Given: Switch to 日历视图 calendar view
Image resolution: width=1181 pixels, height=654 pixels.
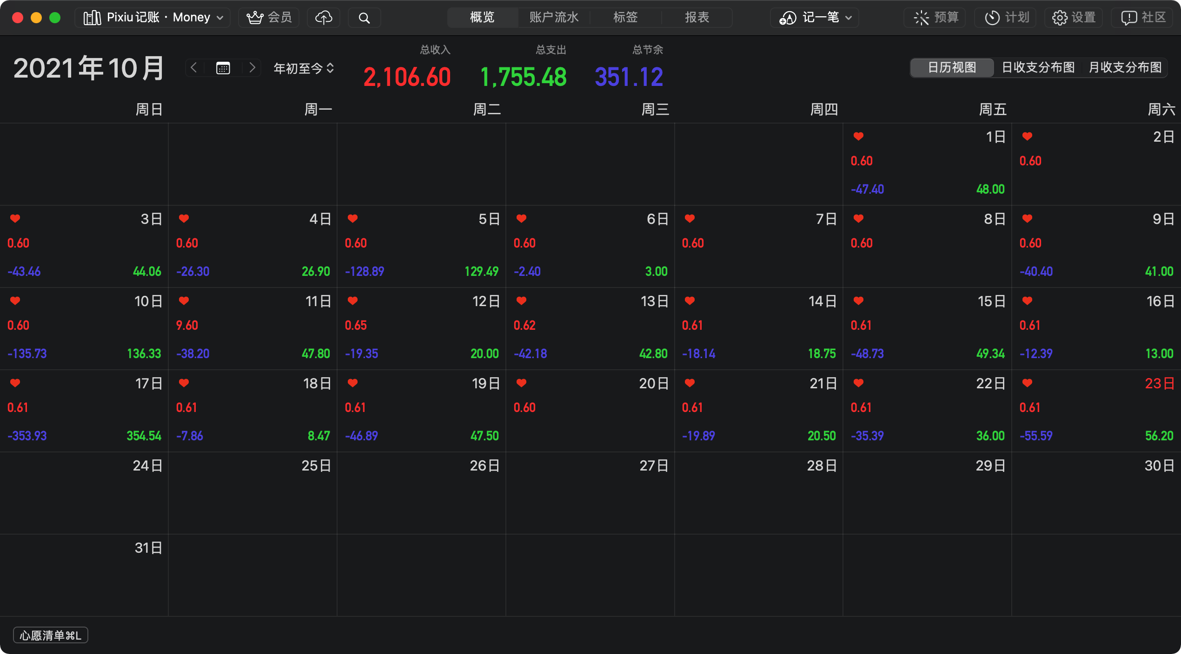Looking at the screenshot, I should tap(952, 68).
